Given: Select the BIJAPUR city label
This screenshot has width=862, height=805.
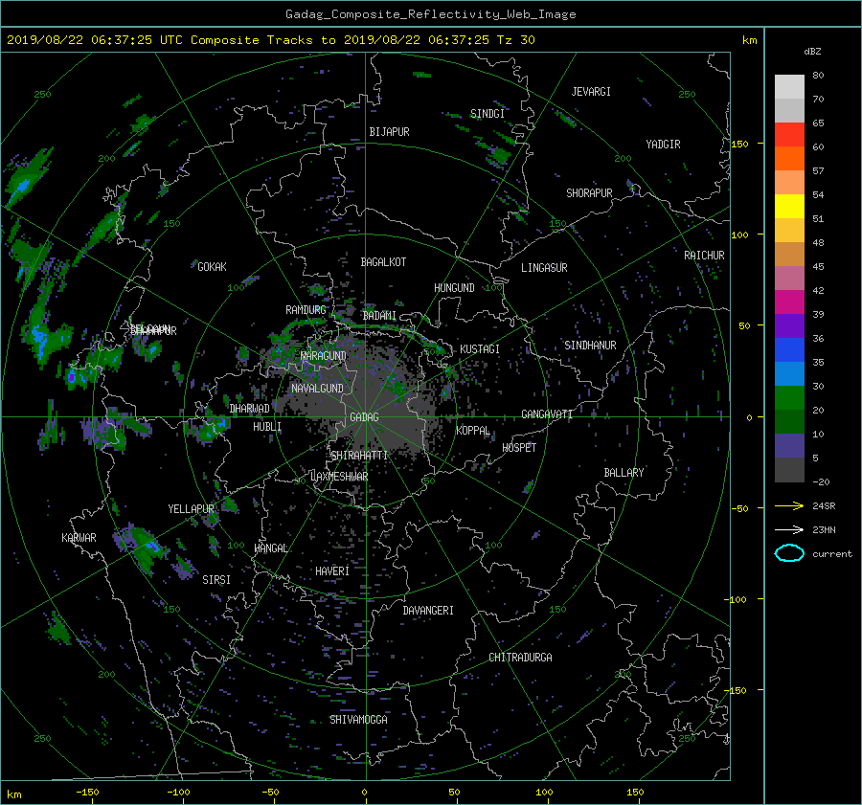Looking at the screenshot, I should [389, 132].
